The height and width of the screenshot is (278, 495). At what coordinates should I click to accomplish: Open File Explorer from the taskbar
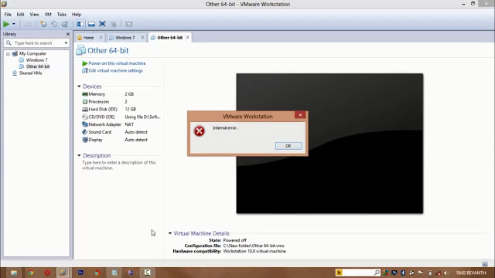pos(14,273)
